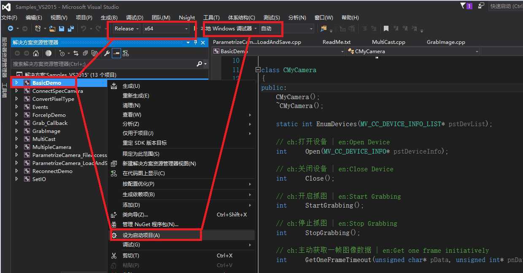Click the Solution Explorer search field

click(104, 64)
